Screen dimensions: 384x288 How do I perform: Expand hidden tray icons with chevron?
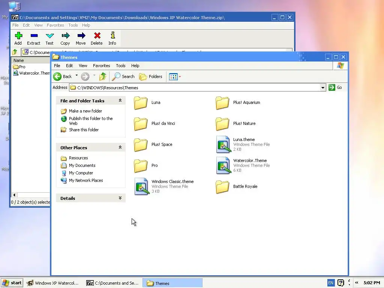(x=357, y=283)
